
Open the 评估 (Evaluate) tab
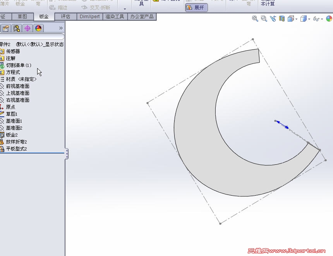pyautogui.click(x=65, y=16)
